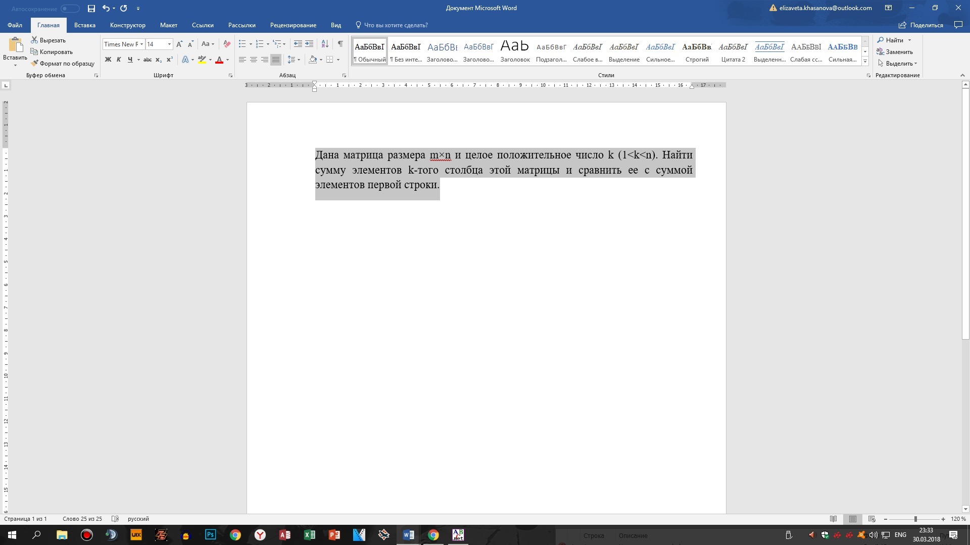This screenshot has height=545, width=970.
Task: Click the Save floppy disk icon
Action: tap(91, 8)
